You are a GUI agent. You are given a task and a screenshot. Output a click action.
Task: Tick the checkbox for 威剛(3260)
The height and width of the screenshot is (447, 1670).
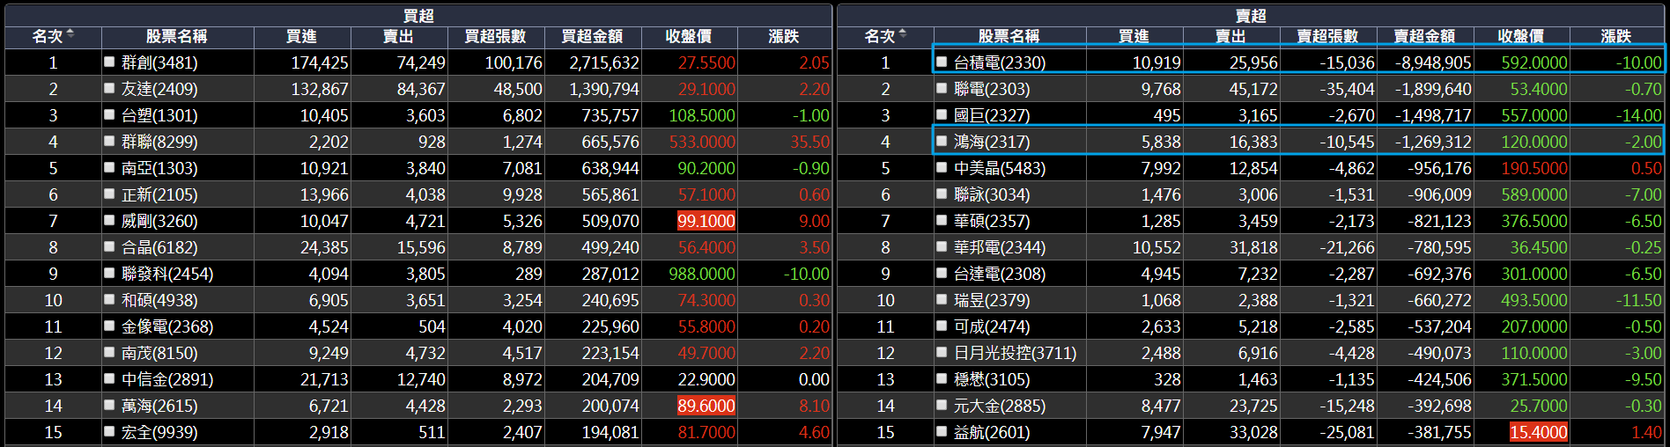click(109, 220)
